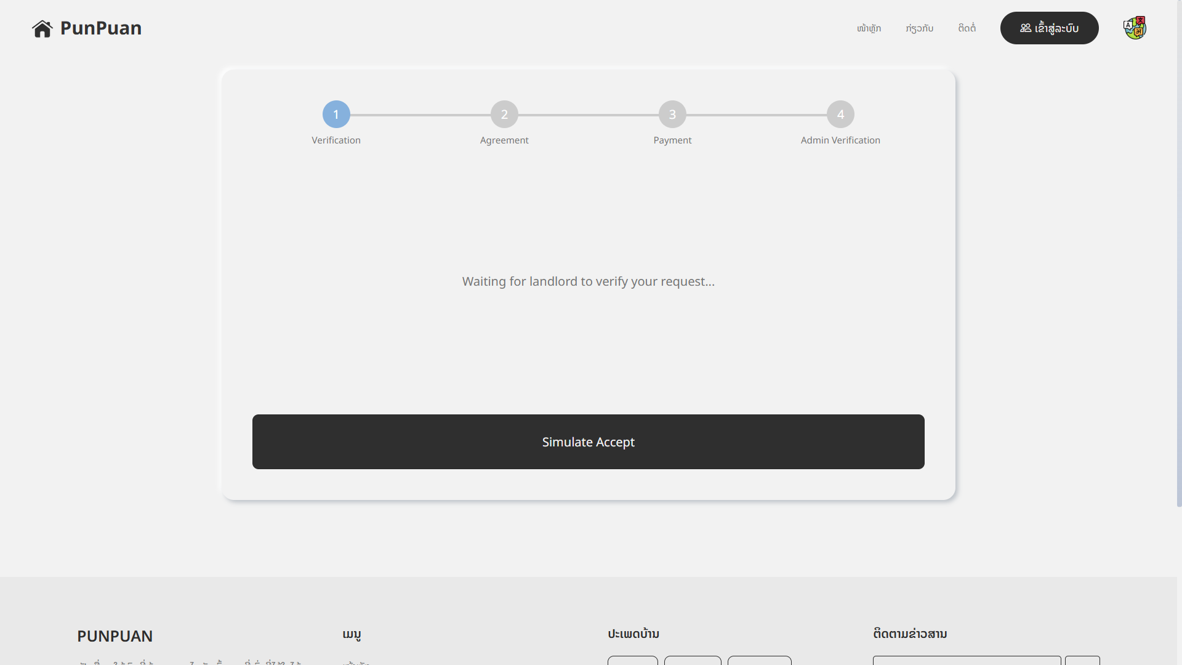Screen dimensions: 1182x665
Task: Open the ຕິດຕໍ່ contact nav link
Action: [x=967, y=28]
